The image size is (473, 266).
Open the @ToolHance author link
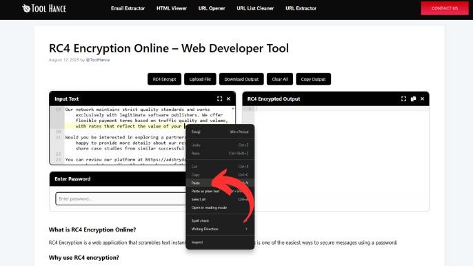coord(98,60)
